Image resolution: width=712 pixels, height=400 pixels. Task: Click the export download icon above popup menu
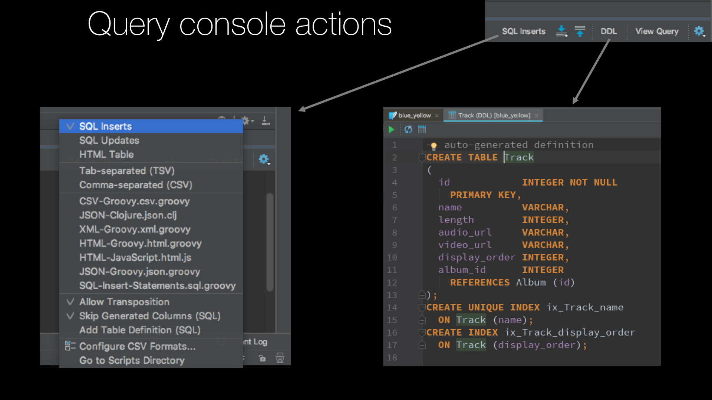(266, 121)
